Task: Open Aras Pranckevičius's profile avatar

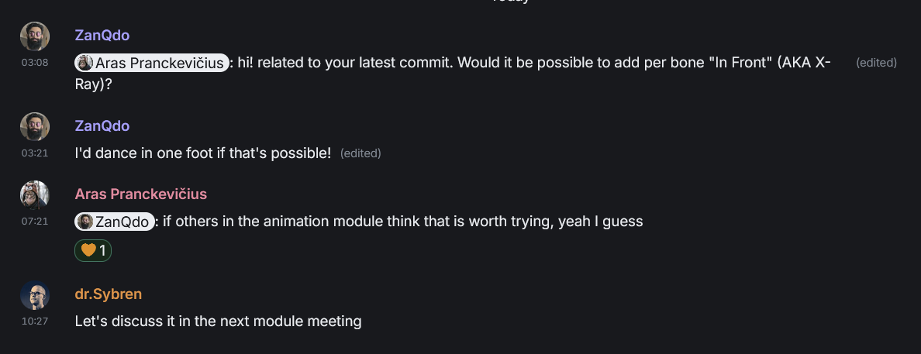Action: coord(35,195)
